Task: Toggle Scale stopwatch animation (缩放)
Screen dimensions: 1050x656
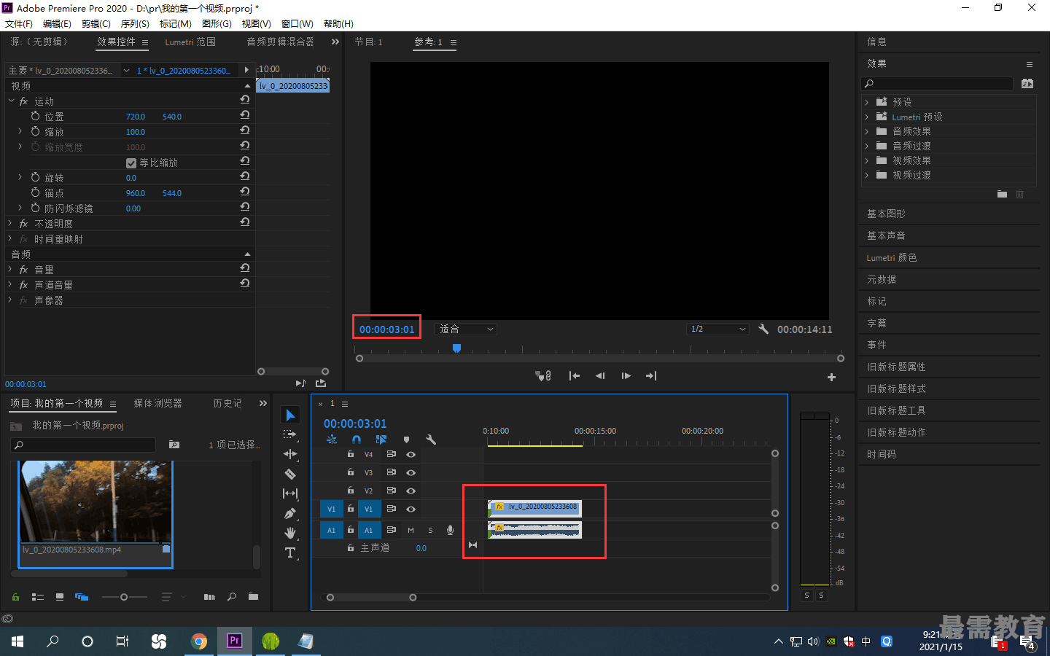Action: point(35,131)
